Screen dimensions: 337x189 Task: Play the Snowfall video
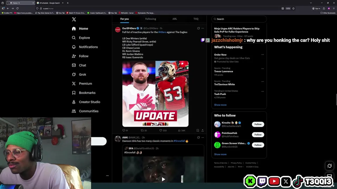pyautogui.click(x=163, y=179)
